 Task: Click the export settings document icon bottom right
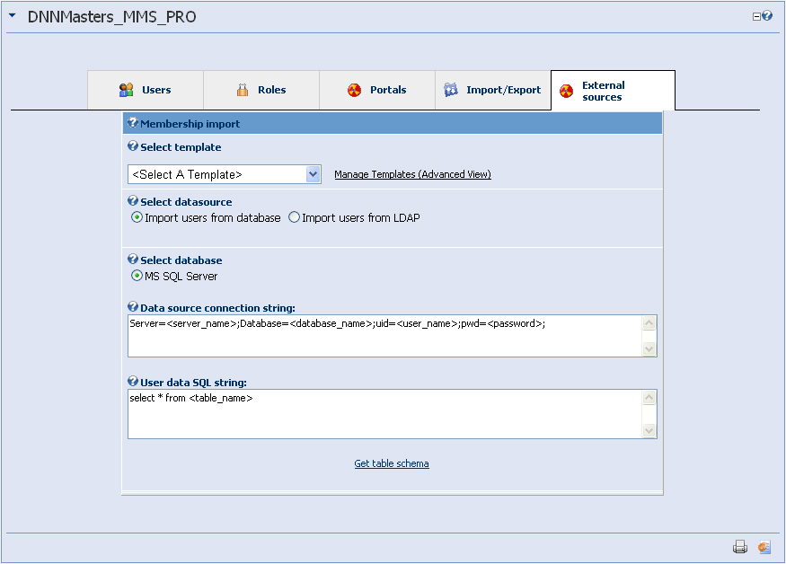[x=764, y=547]
